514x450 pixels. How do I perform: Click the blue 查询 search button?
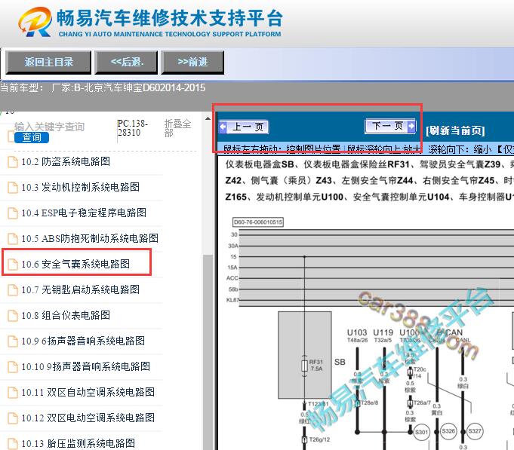coord(32,137)
